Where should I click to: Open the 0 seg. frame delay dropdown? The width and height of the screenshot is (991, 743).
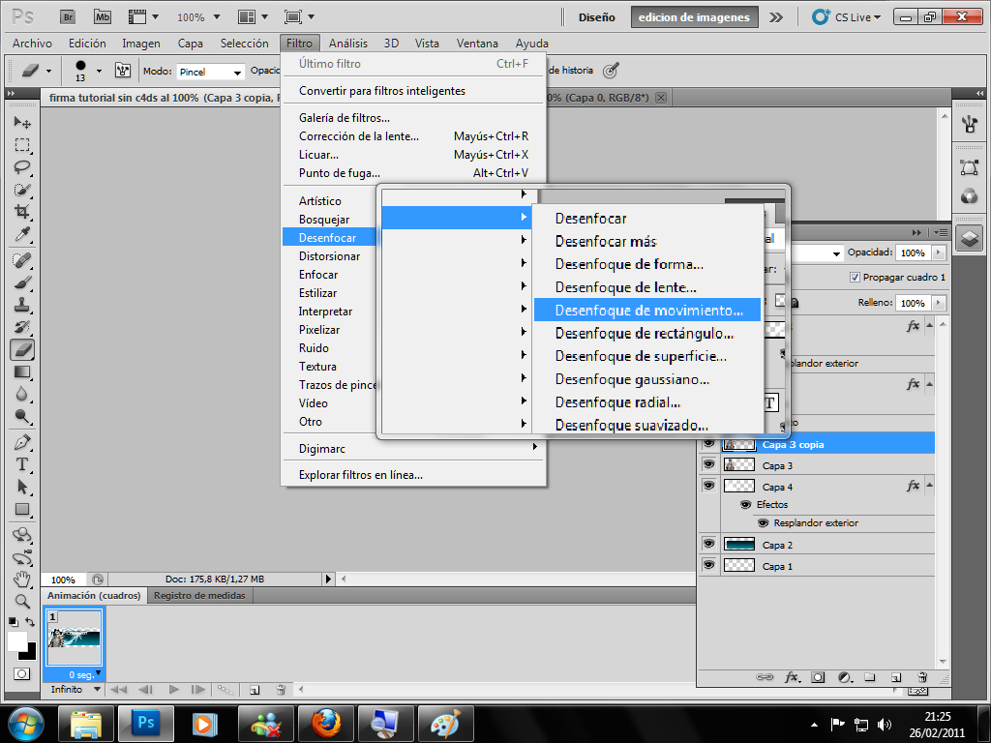(85, 674)
